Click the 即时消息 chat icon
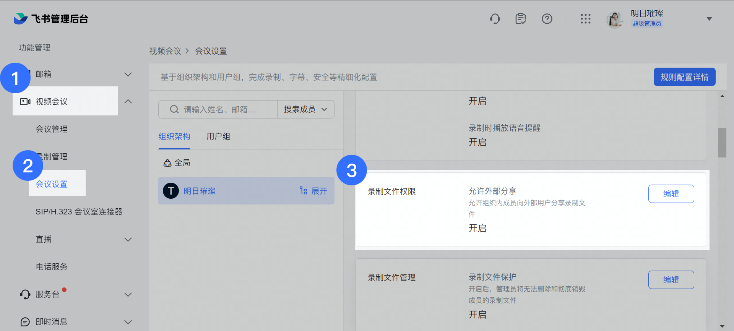This screenshot has width=734, height=331. tap(25, 322)
